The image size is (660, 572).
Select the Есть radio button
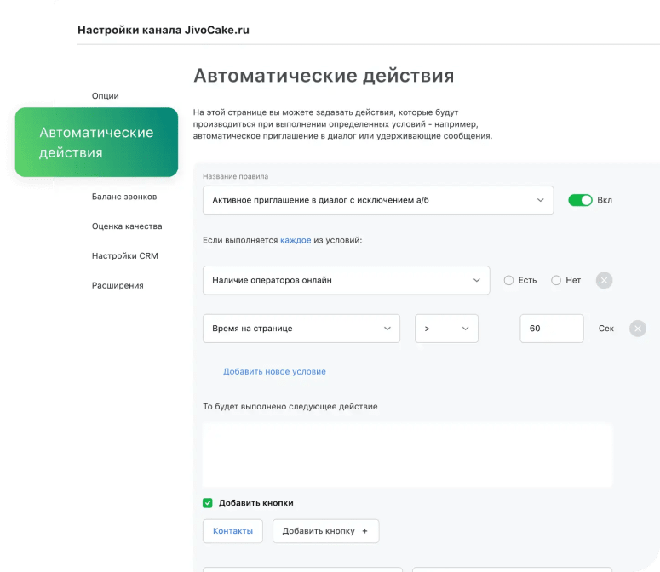tap(508, 280)
